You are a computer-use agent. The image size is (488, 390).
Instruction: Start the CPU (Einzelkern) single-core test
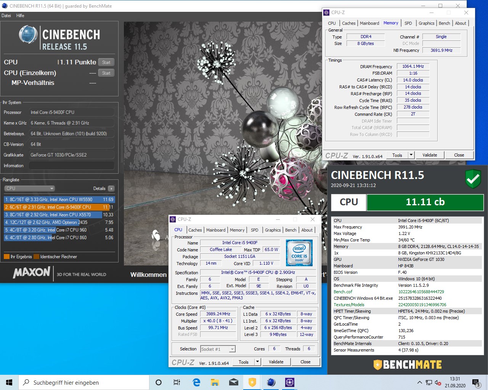[106, 73]
